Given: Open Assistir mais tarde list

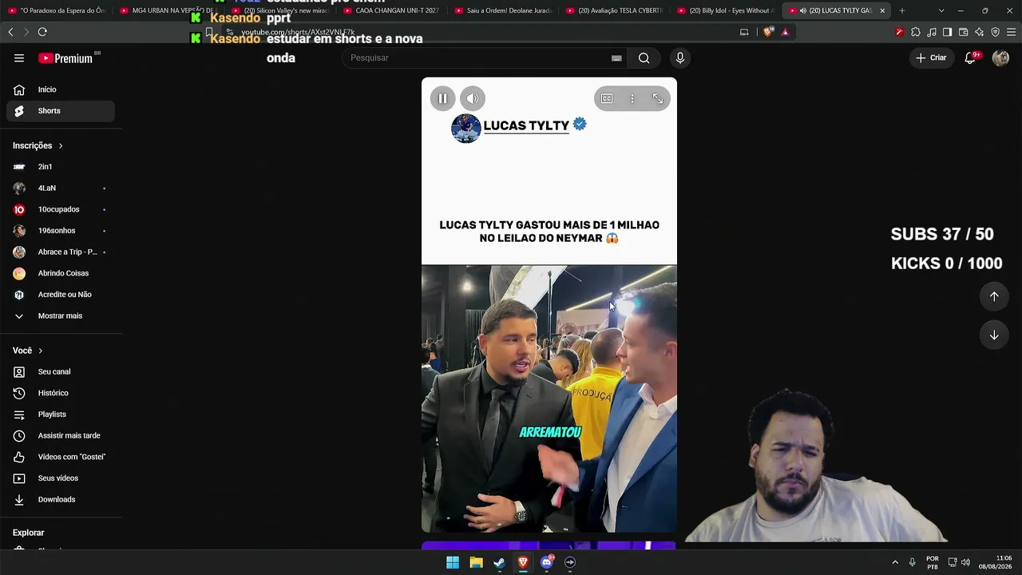Looking at the screenshot, I should pyautogui.click(x=61, y=436).
